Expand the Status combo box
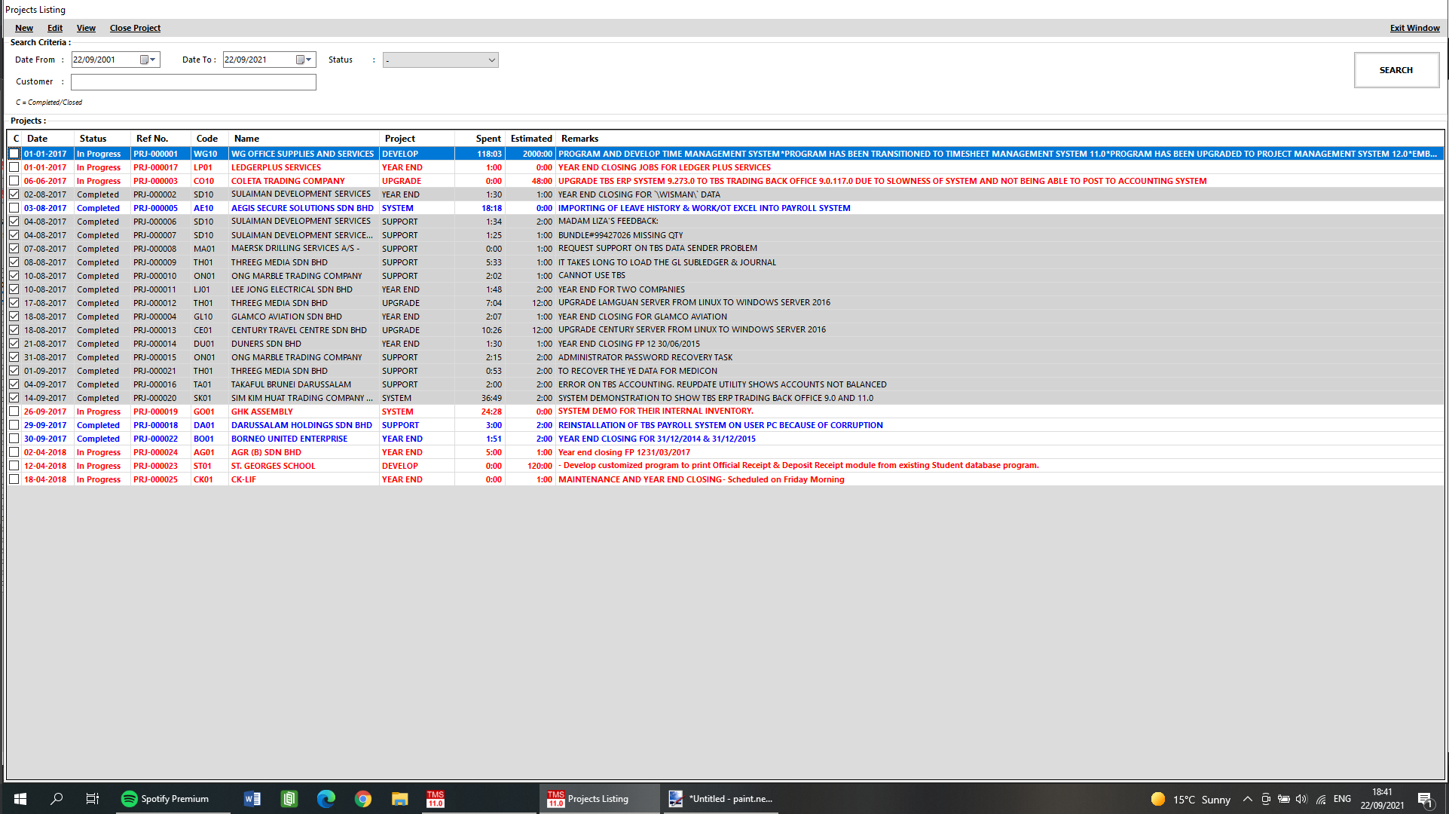 coord(491,60)
